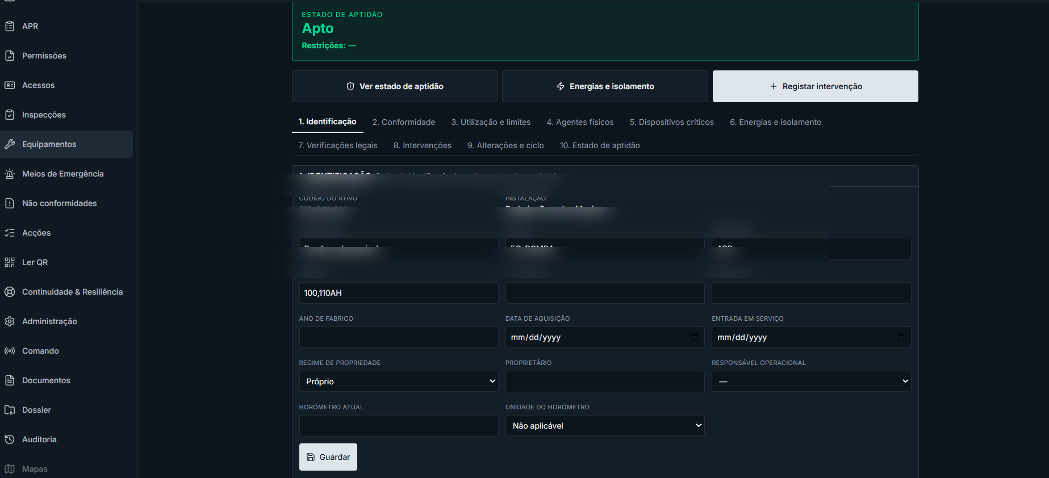Screen dimensions: 1049x478
Task: Save form with Guardar button
Action: point(328,457)
